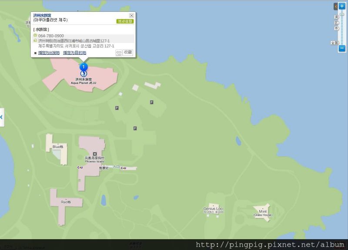Image resolution: width=348 pixels, height=250 pixels.
Task: Open the 济州水族馆 title link
Action: pos(42,15)
